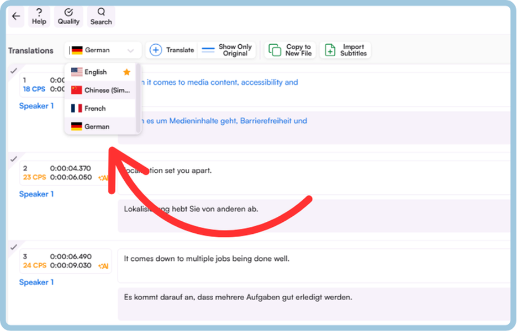Viewport: 517px width, 331px height.
Task: Open Help question mark icon
Action: [39, 13]
